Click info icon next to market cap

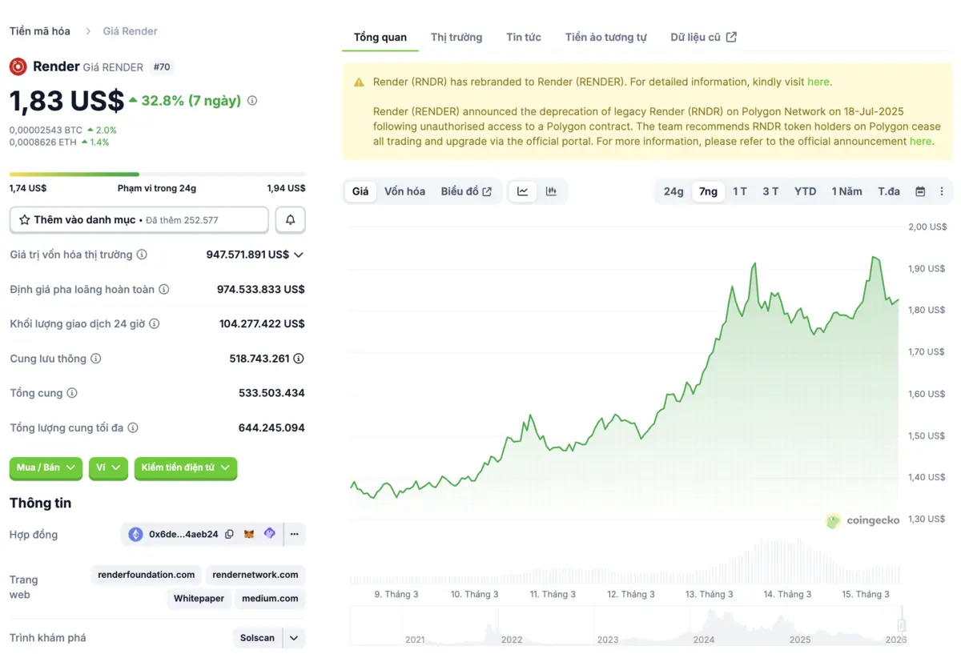click(142, 255)
